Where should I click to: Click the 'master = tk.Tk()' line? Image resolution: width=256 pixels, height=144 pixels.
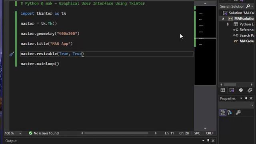(x=39, y=24)
